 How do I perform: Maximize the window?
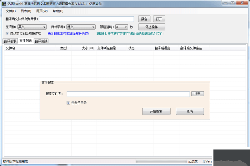(232, 2)
